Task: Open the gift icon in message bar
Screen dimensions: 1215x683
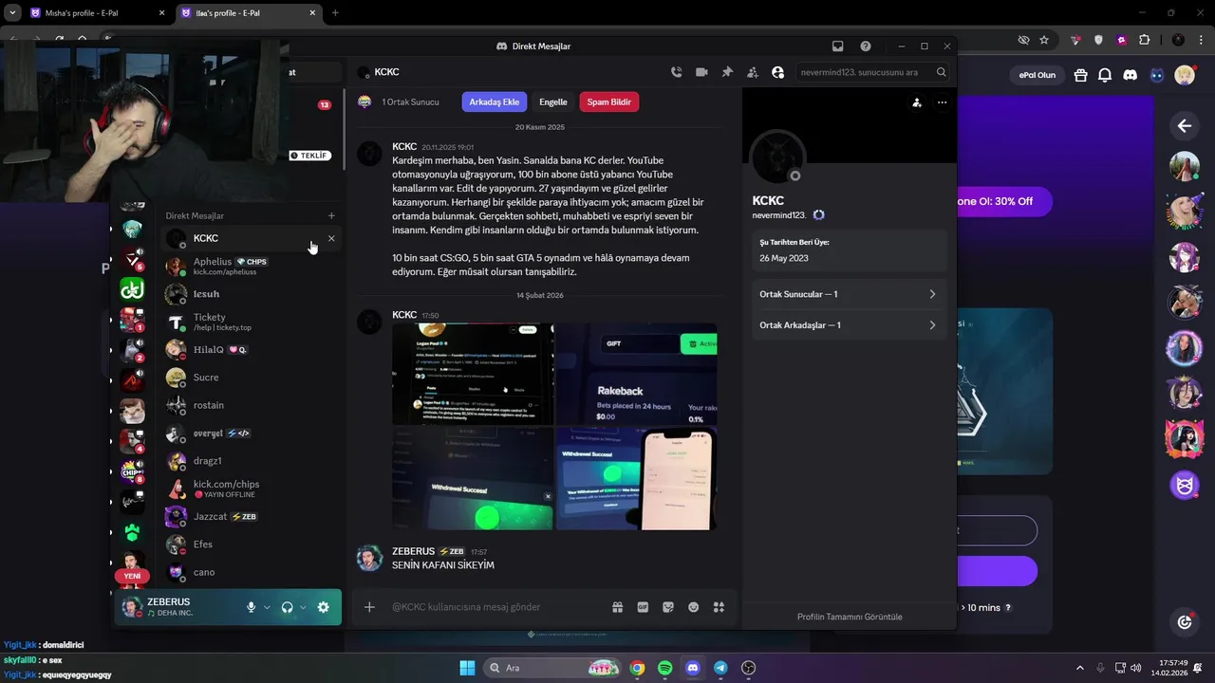Action: [x=617, y=607]
